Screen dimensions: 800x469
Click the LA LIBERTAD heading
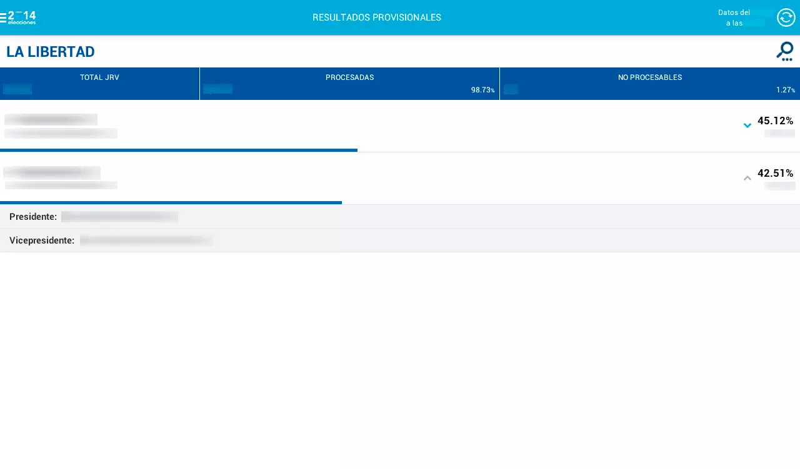[x=51, y=52]
